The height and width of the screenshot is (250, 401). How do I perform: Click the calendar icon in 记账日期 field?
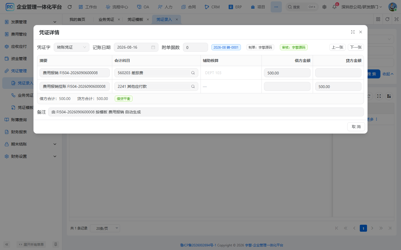(153, 47)
